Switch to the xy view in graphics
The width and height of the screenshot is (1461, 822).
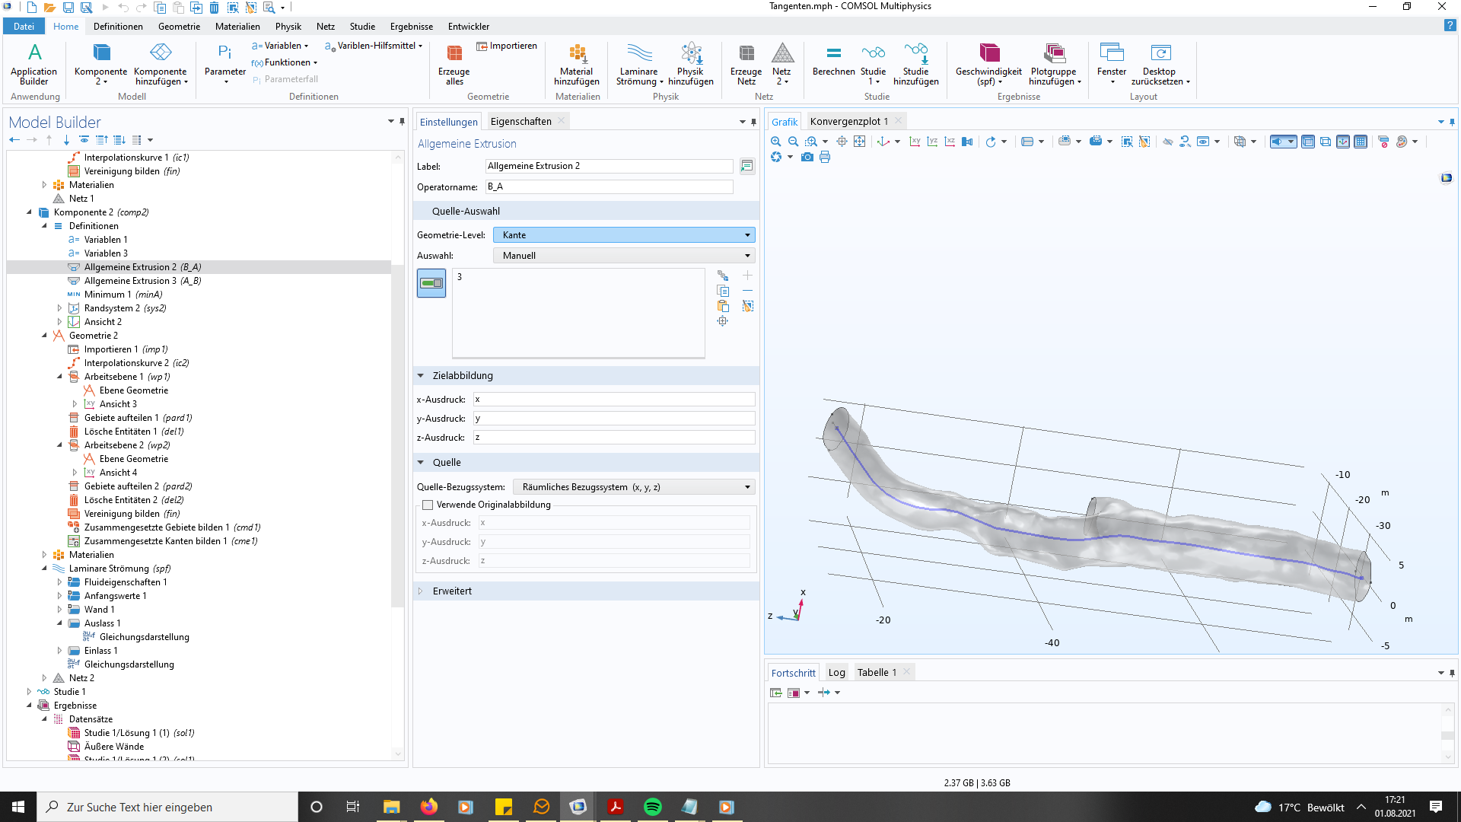point(915,142)
